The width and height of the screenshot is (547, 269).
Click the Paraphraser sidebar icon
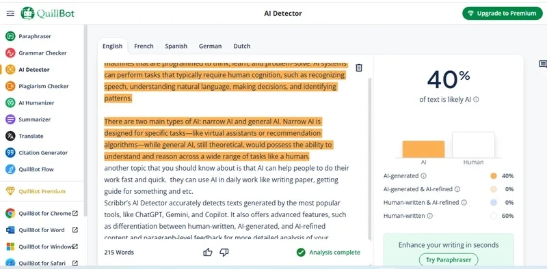(x=10, y=36)
